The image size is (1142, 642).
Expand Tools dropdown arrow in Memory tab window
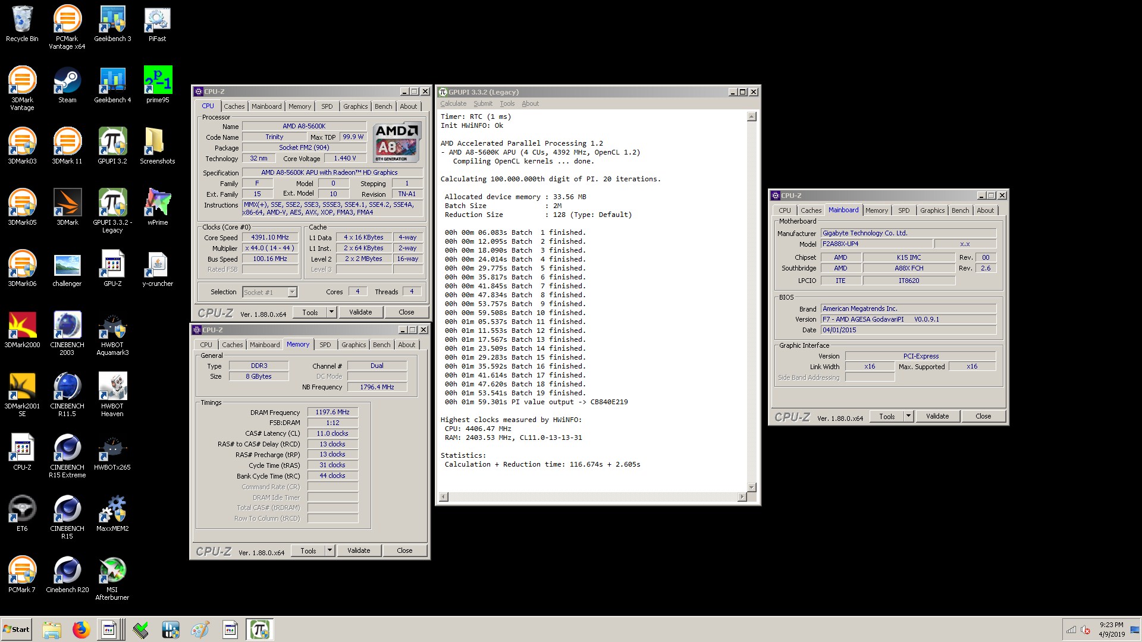point(330,550)
